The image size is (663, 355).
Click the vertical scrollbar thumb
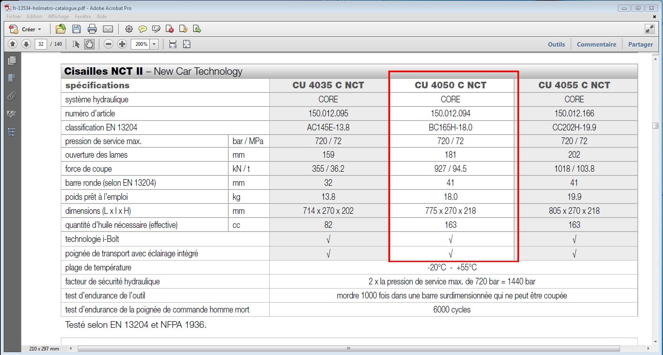point(655,126)
